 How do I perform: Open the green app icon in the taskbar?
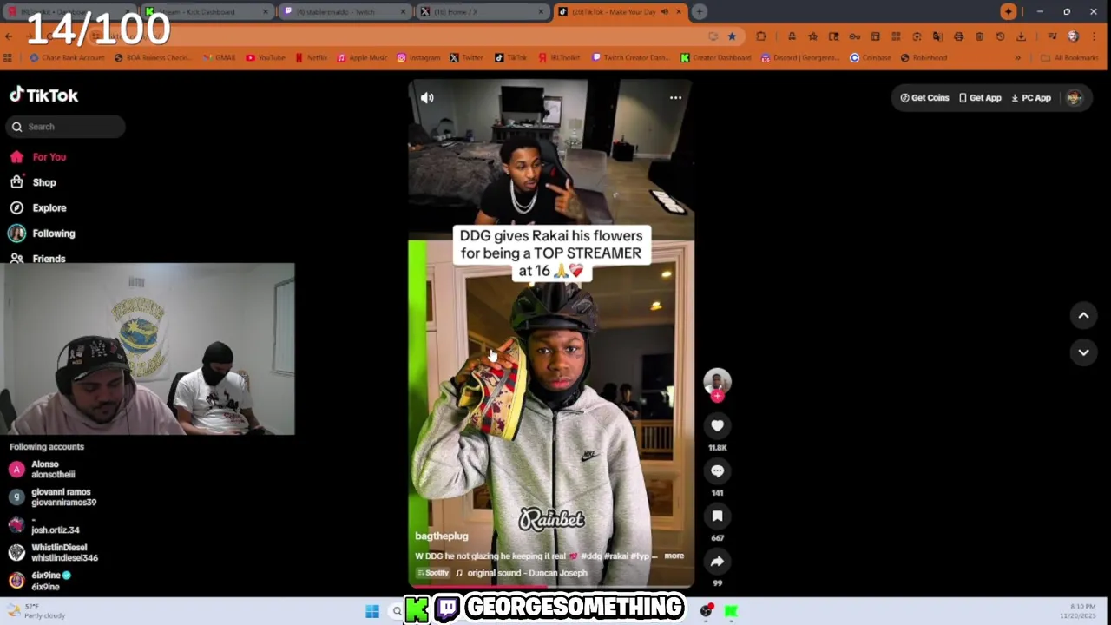pyautogui.click(x=731, y=611)
